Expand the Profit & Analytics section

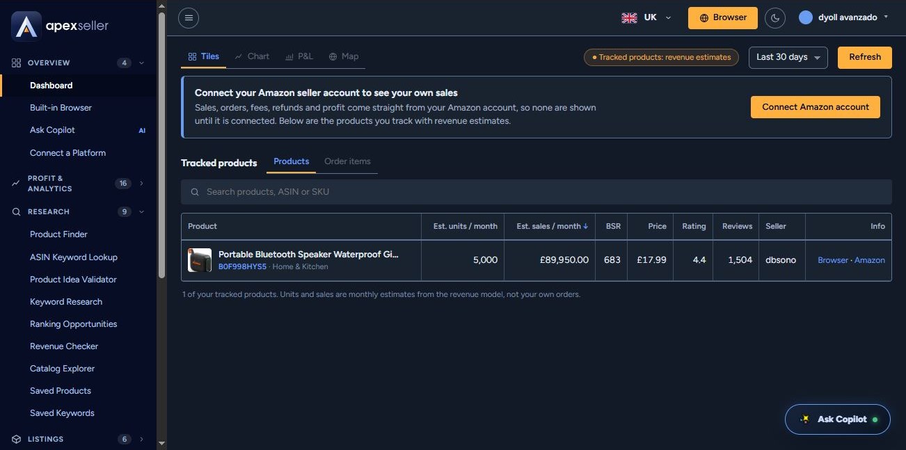click(142, 184)
